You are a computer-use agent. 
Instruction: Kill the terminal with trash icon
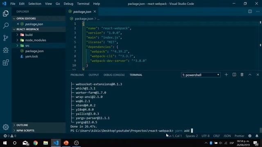click(x=242, y=75)
